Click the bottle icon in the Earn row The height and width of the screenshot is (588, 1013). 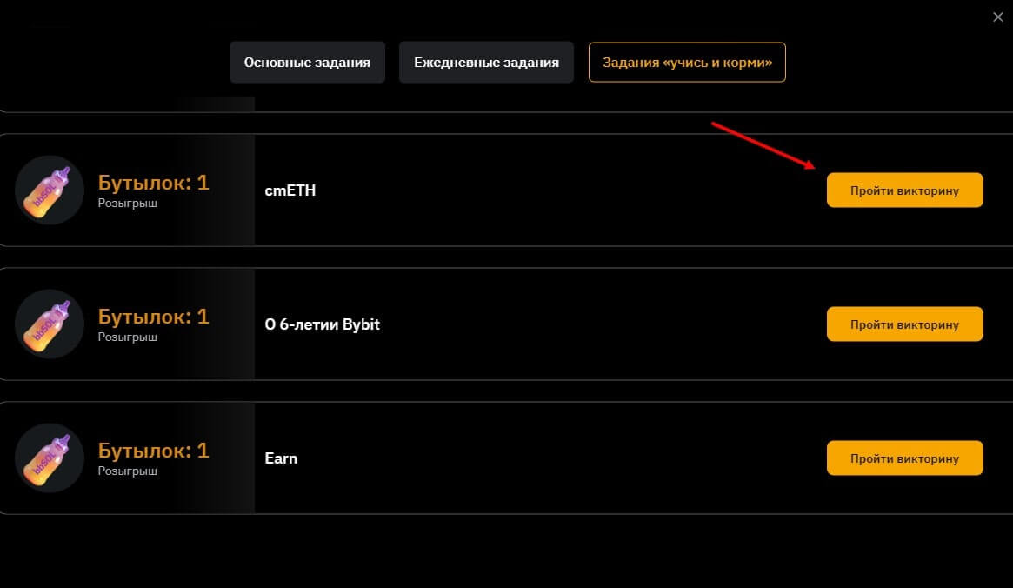(50, 458)
